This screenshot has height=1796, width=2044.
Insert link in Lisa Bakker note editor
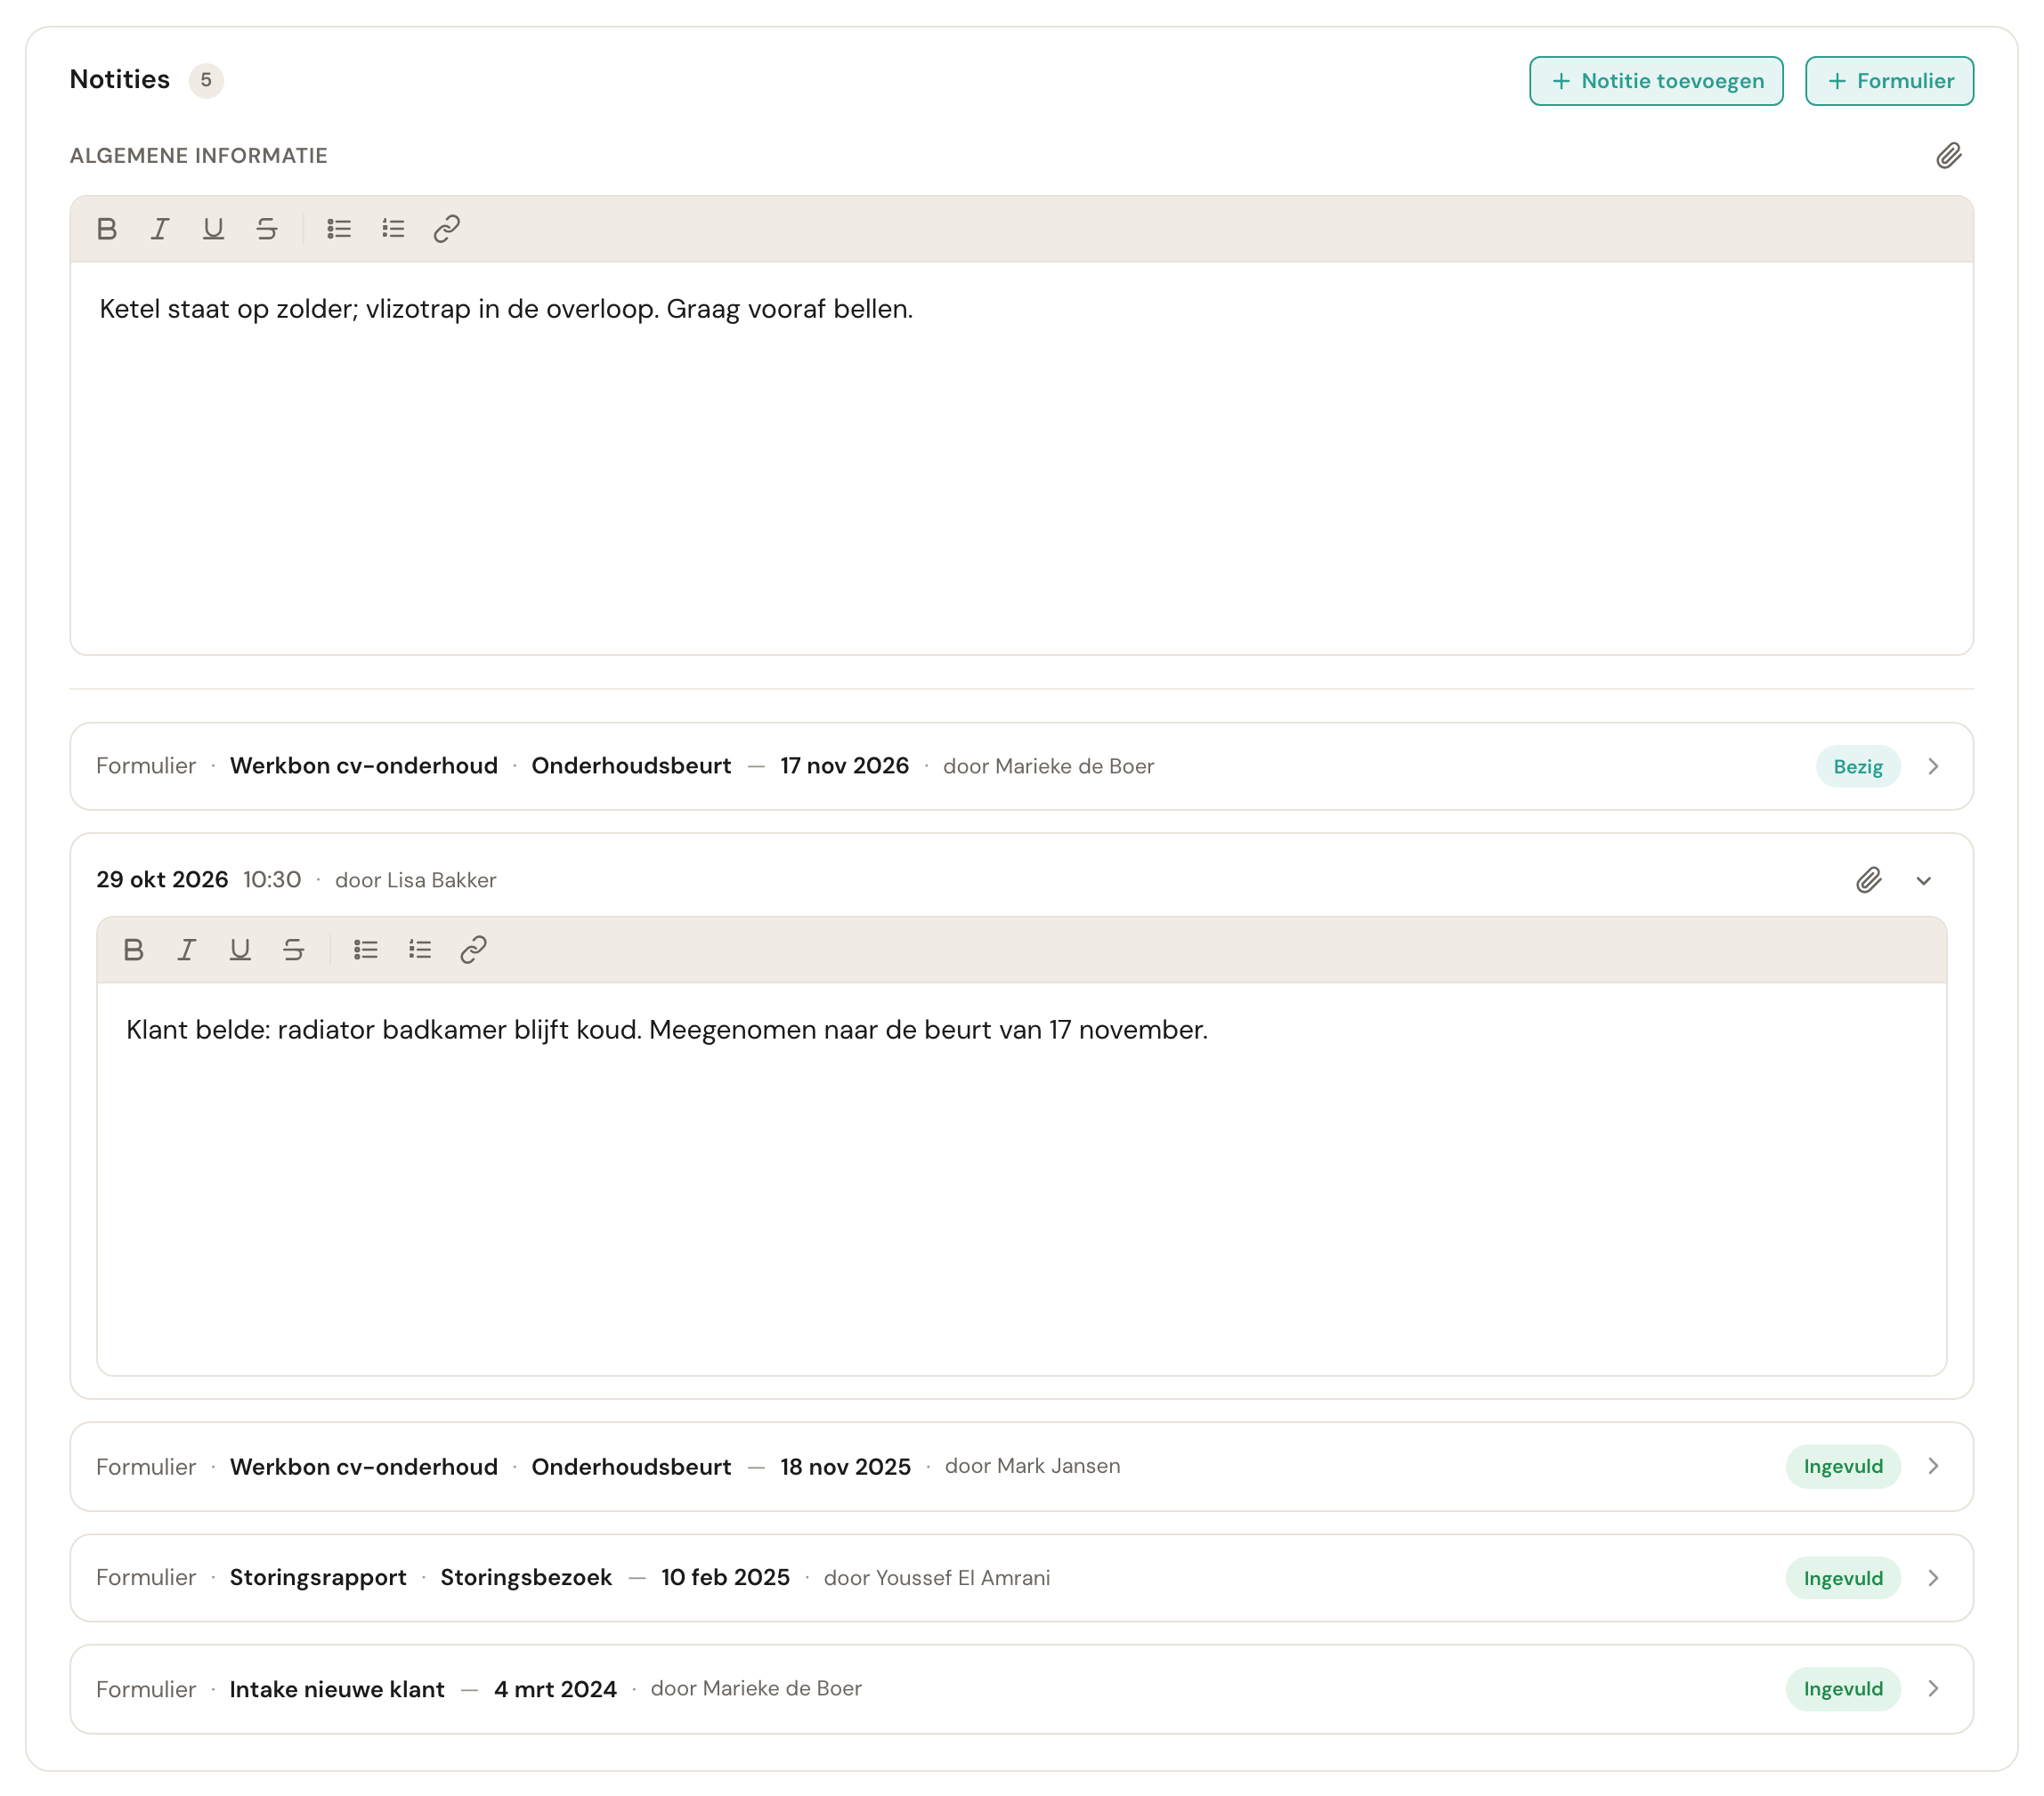[473, 950]
